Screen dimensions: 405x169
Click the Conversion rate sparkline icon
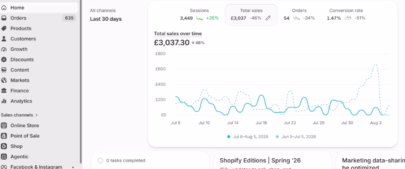(348, 18)
